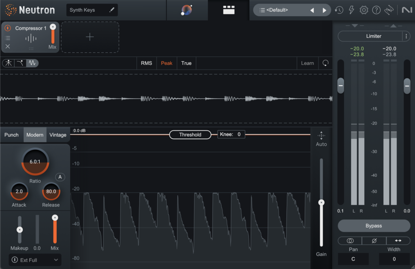Go to the previous preset arrow

[x=312, y=10]
